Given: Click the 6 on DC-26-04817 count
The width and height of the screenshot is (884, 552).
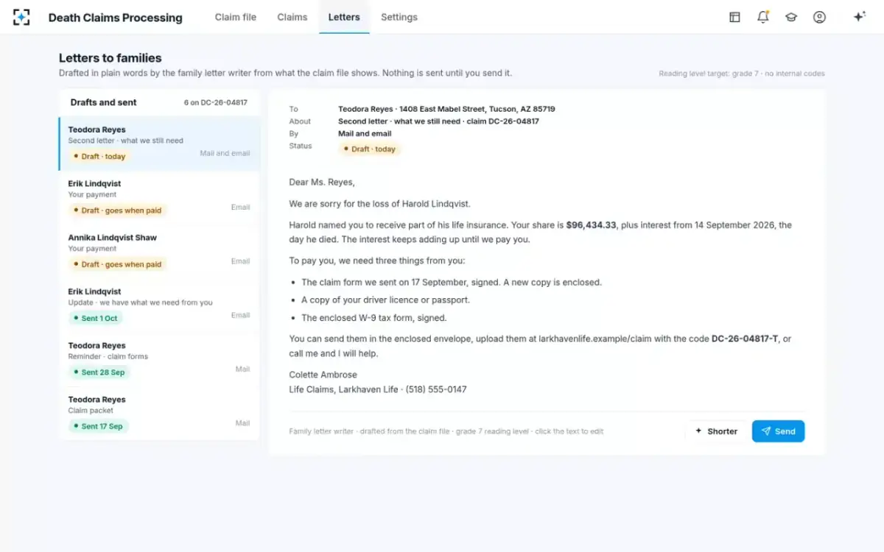Looking at the screenshot, I should (216, 103).
